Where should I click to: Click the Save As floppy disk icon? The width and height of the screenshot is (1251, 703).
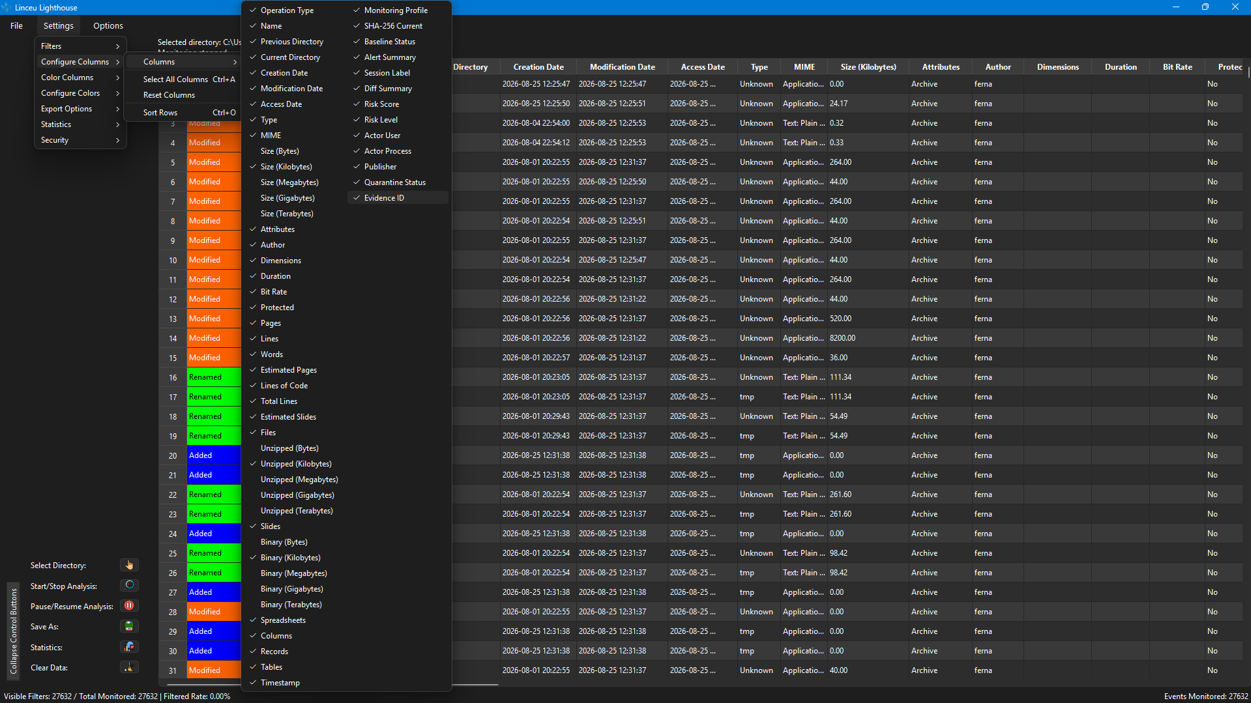click(129, 626)
